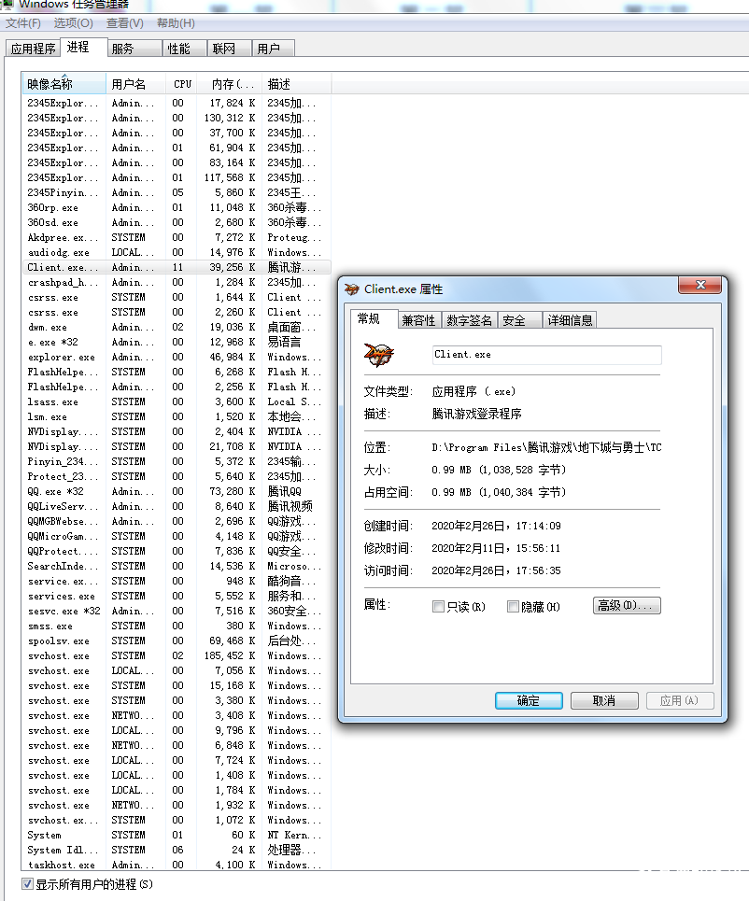Image resolution: width=749 pixels, height=901 pixels.
Task: Sort processes by the 映像名称 column header
Action: pos(63,84)
